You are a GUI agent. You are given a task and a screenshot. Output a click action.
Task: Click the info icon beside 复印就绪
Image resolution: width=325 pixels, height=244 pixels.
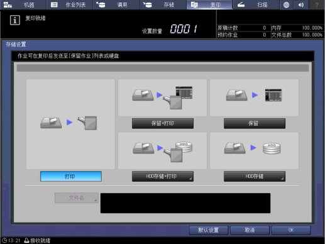[x=15, y=20]
